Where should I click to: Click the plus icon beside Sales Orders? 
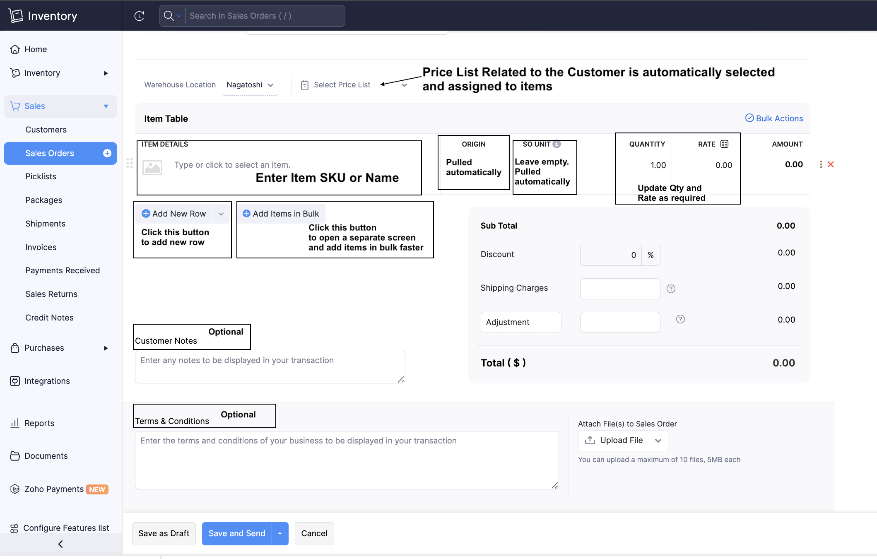pos(107,153)
